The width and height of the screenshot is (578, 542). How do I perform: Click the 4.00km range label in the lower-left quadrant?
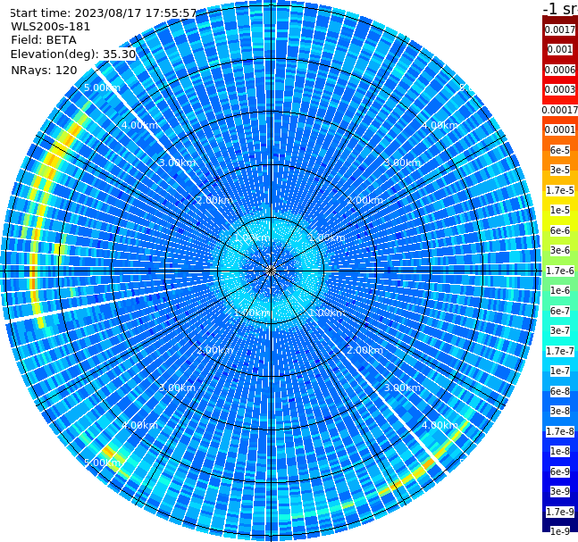coord(139,425)
